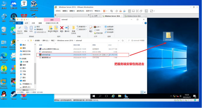Open the Open (打开) ribbon dropdown

[97, 27]
